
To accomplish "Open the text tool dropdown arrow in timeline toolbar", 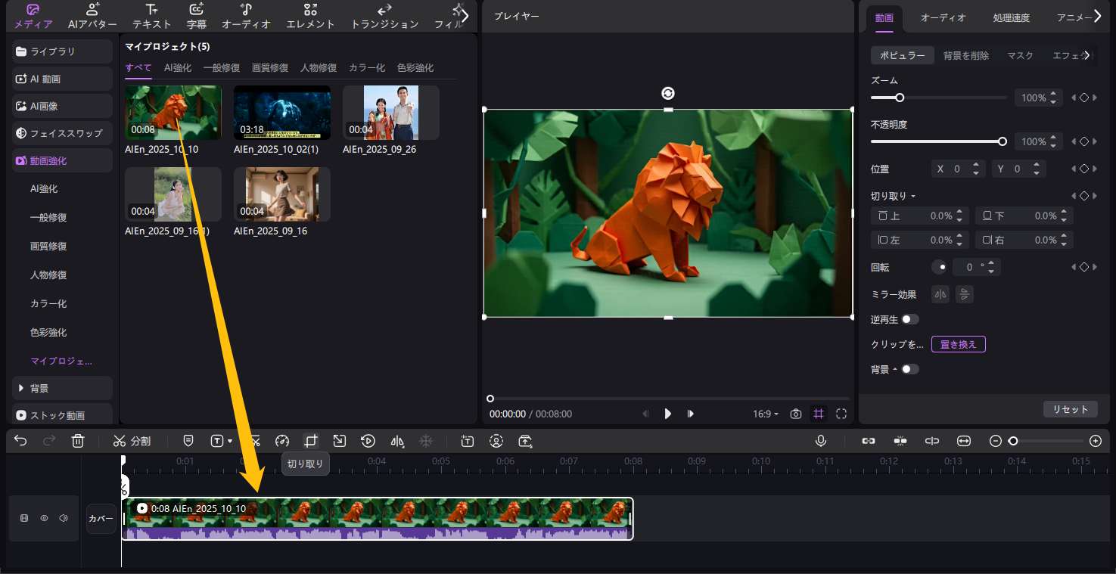I will coord(230,441).
